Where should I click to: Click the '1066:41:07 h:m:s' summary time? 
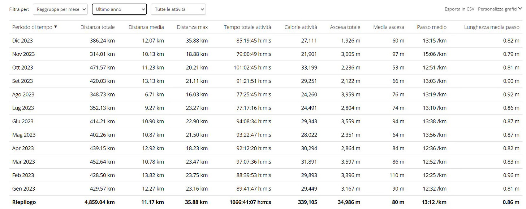(x=250, y=202)
